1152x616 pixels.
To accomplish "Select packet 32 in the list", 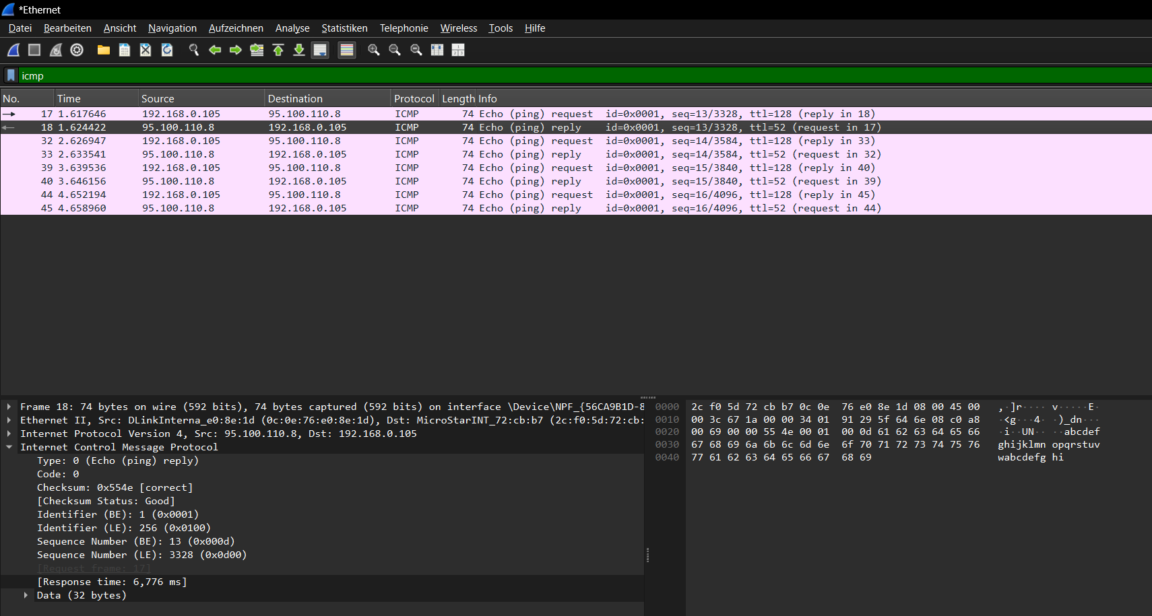I will (576, 141).
